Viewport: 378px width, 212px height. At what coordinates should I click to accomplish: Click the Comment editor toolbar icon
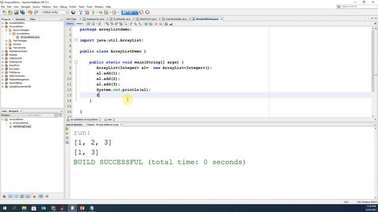167,24
